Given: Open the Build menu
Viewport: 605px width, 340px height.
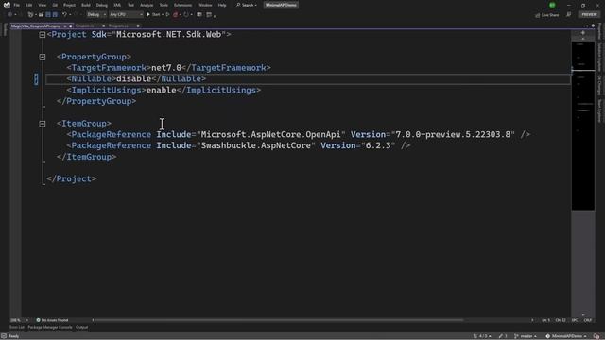Looking at the screenshot, I should coord(86,5).
